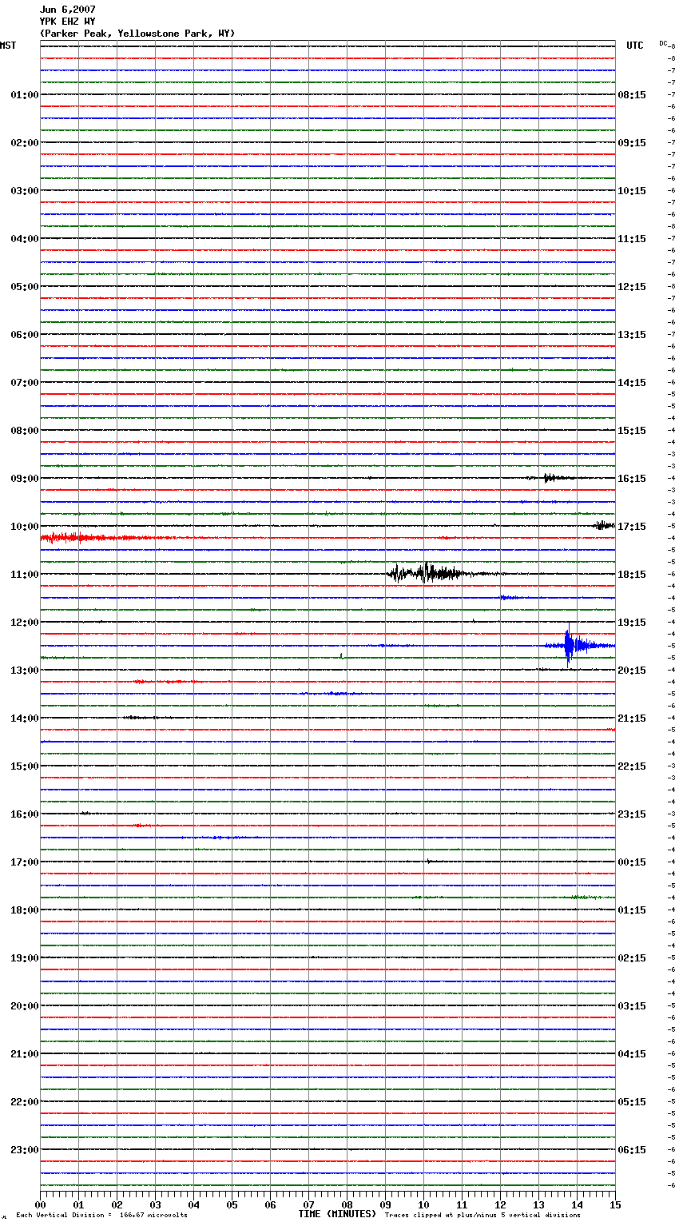The width and height of the screenshot is (679, 1226).
Task: Select minute tick label 10 on bottom axis
Action: coord(423,1204)
